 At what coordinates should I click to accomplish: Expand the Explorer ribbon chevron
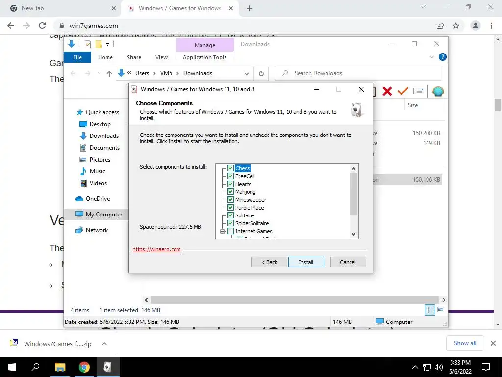pos(431,57)
